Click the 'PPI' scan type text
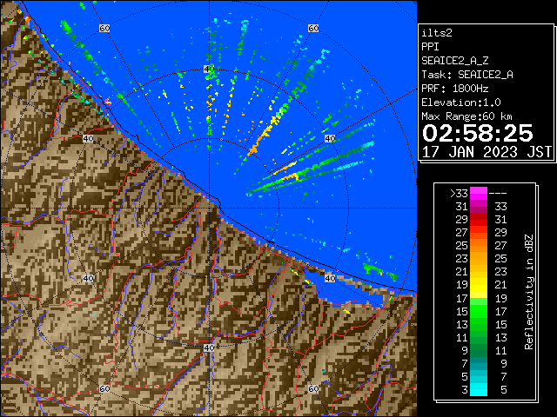557x417 pixels. pos(430,47)
